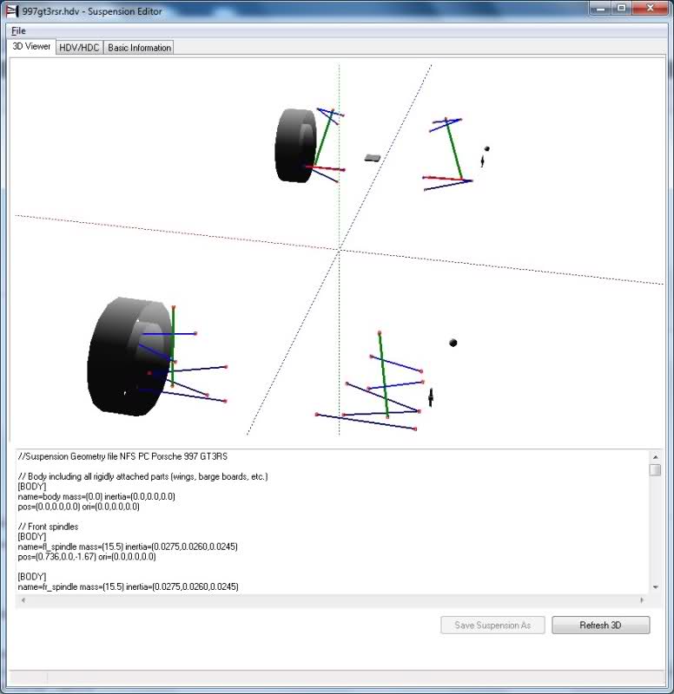The width and height of the screenshot is (674, 694).
Task: Click the black sphere near the lower right suspension
Action: click(453, 343)
